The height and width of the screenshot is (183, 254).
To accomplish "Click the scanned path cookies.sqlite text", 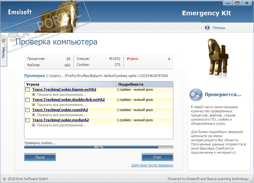I will (107, 76).
